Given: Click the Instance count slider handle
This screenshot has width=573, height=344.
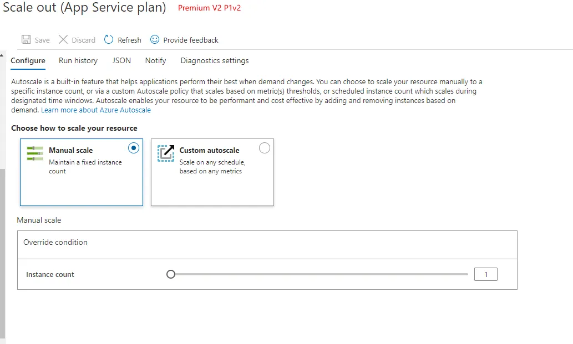Looking at the screenshot, I should coord(171,274).
